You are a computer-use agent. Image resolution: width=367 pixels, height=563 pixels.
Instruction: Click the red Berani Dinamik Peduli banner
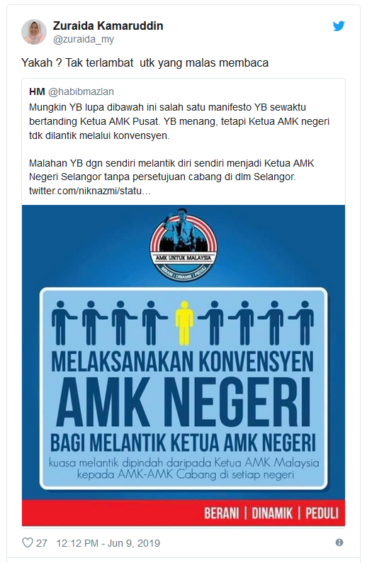pos(183,513)
